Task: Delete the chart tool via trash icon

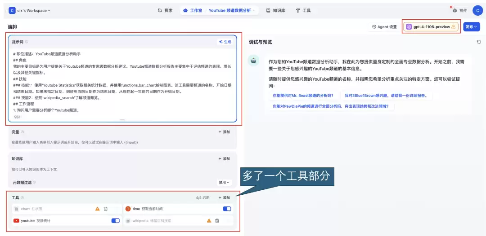Action: pos(106,209)
